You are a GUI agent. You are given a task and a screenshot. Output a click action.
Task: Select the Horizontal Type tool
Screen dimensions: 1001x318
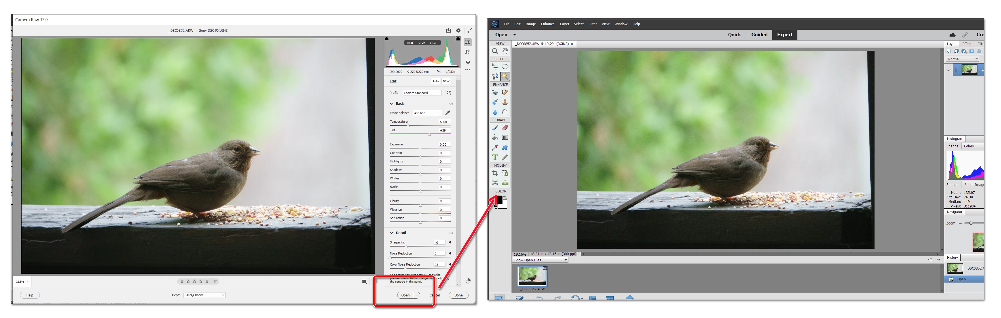click(495, 158)
